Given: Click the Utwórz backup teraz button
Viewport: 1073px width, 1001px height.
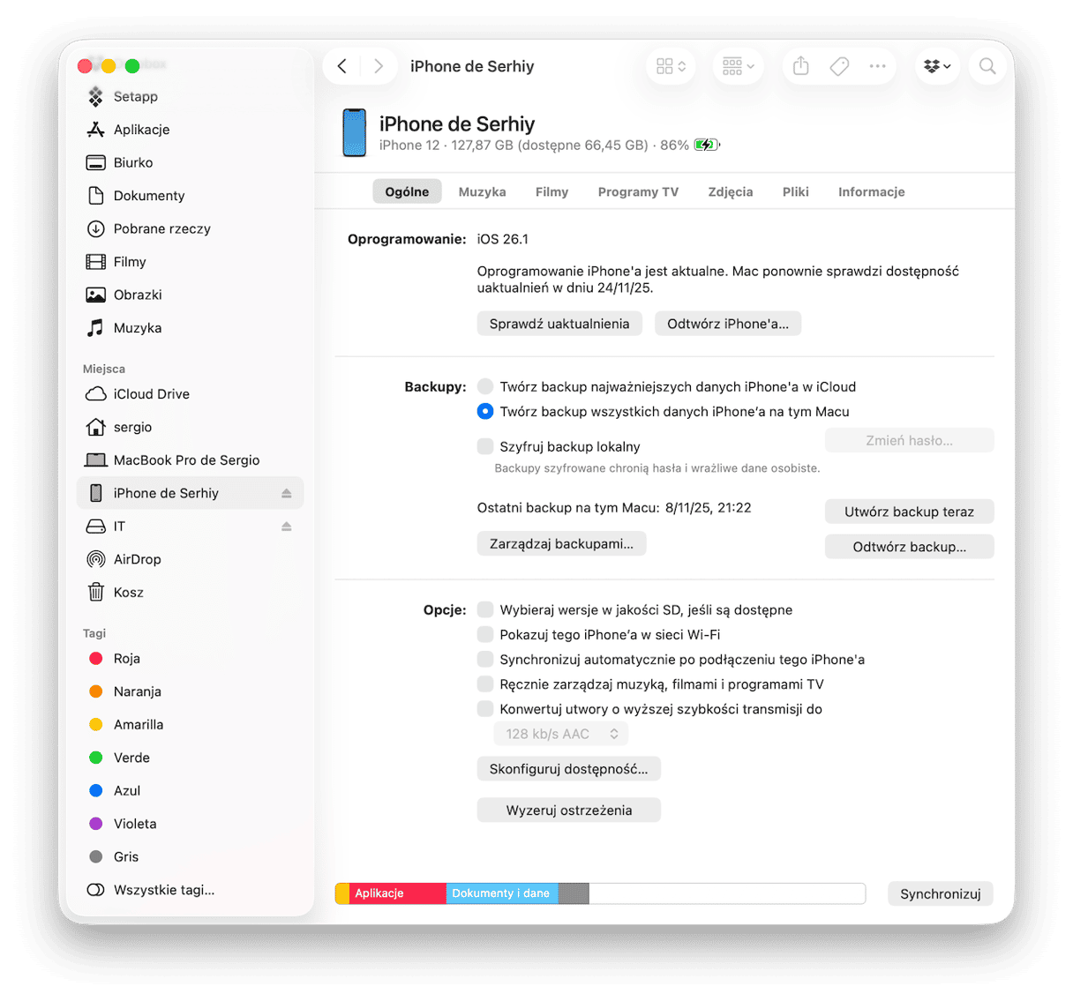Looking at the screenshot, I should pos(909,511).
